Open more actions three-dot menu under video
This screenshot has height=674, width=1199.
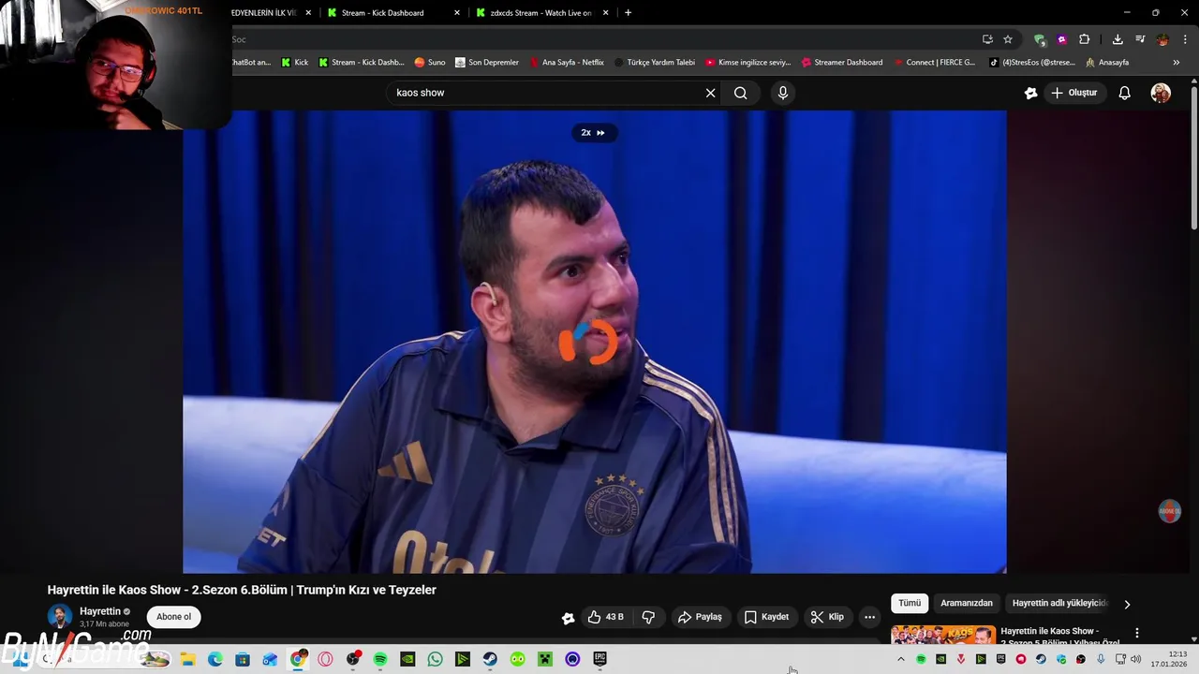869,617
